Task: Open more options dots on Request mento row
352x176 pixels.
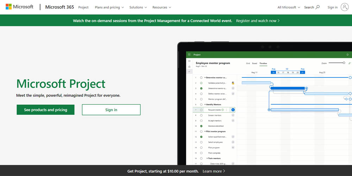Action: pos(226,110)
